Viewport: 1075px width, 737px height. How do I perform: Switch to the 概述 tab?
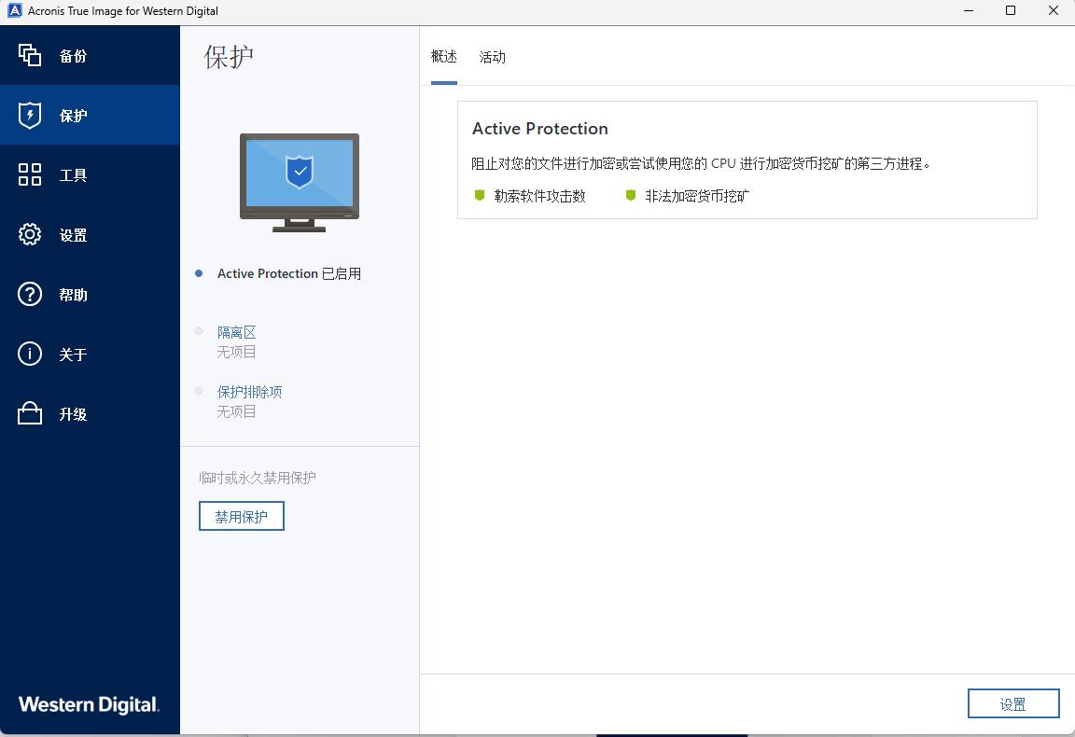[443, 57]
